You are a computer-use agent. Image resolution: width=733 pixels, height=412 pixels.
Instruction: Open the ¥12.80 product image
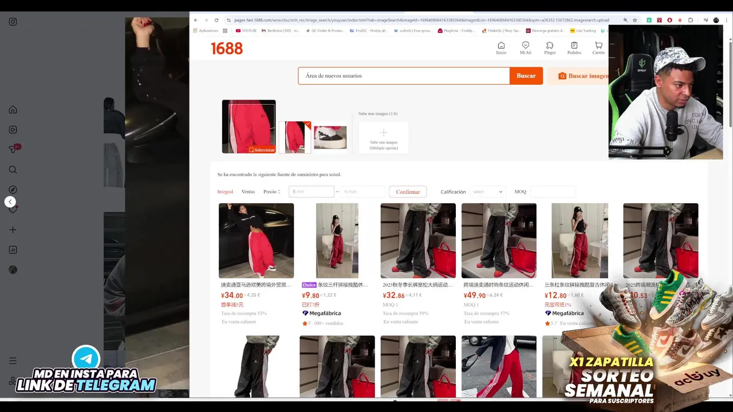(580, 241)
